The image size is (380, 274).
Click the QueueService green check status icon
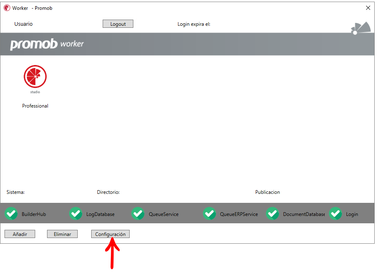[138, 213]
